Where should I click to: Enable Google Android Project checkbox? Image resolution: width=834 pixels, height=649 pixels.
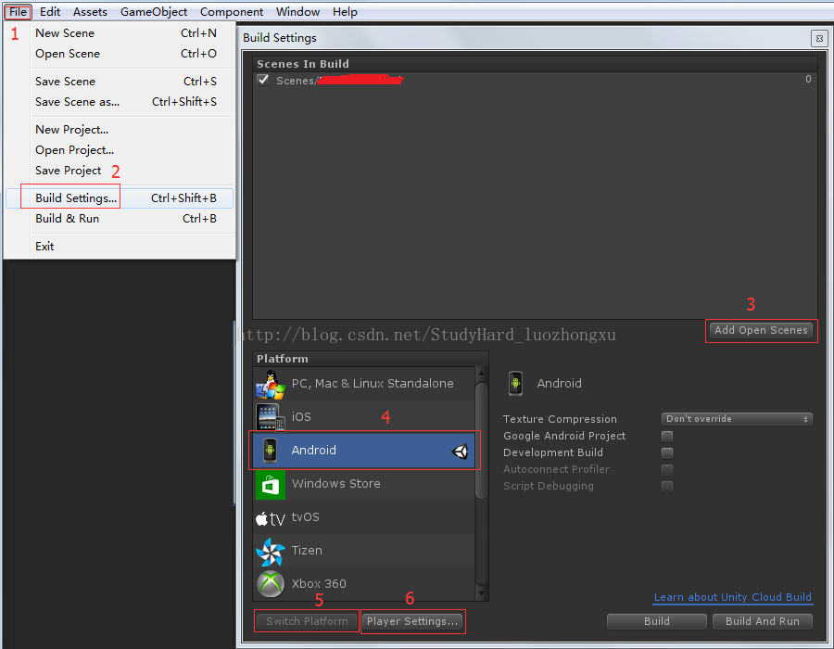pos(667,436)
